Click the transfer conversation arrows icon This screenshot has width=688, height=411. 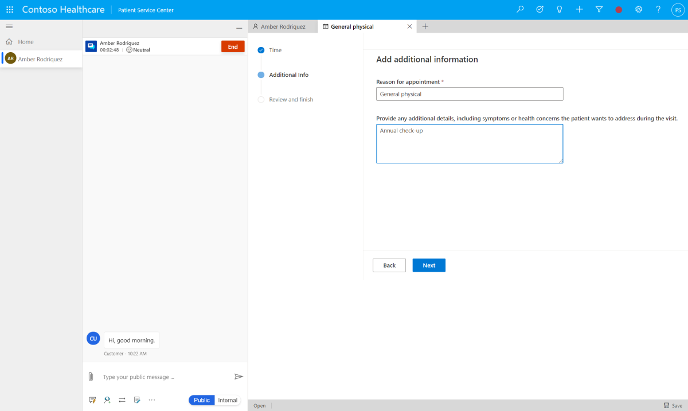(x=122, y=400)
